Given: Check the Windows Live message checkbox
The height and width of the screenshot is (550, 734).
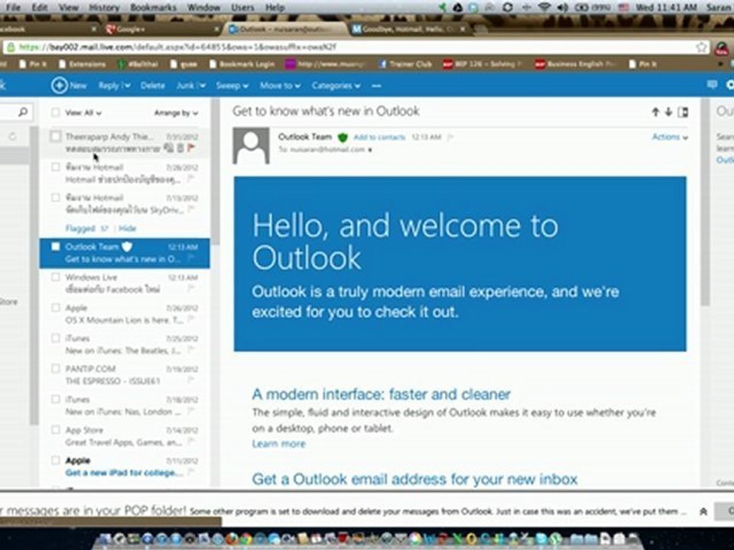Looking at the screenshot, I should (x=55, y=277).
